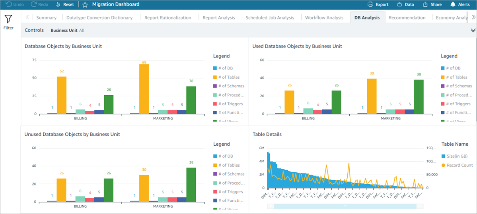
Task: Click the Redo arrow icon
Action: click(34, 4)
